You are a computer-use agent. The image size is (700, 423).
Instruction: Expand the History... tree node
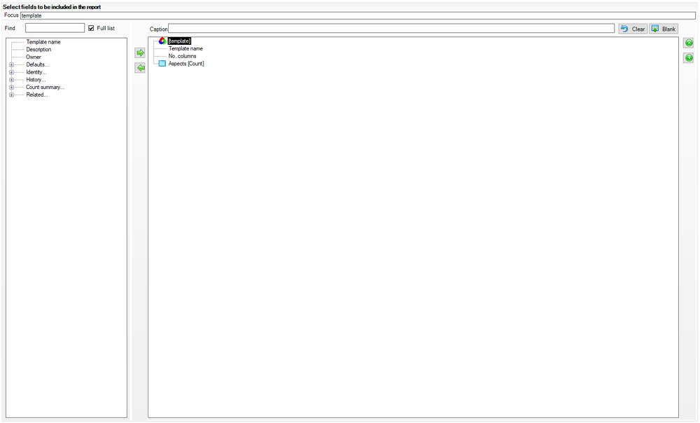(x=12, y=80)
